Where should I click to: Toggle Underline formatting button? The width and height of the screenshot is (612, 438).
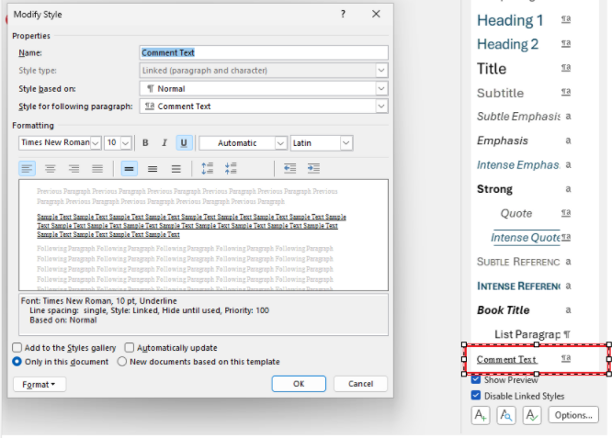(184, 143)
